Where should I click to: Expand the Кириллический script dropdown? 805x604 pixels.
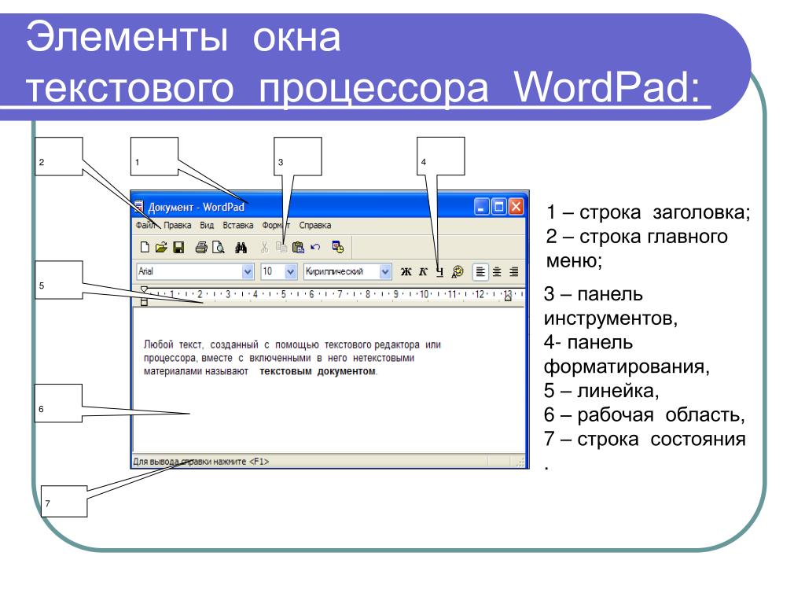click(385, 271)
